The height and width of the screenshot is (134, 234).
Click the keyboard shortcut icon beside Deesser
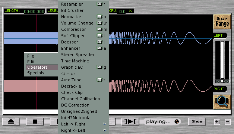(x=99, y=42)
